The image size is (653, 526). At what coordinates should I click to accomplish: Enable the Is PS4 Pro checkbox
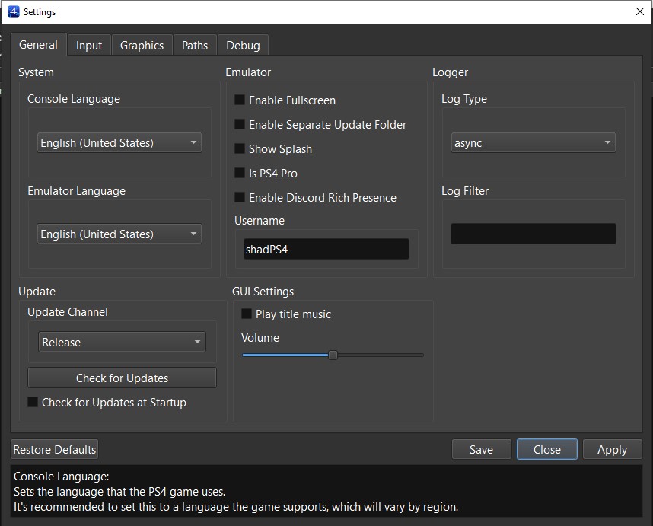(240, 173)
